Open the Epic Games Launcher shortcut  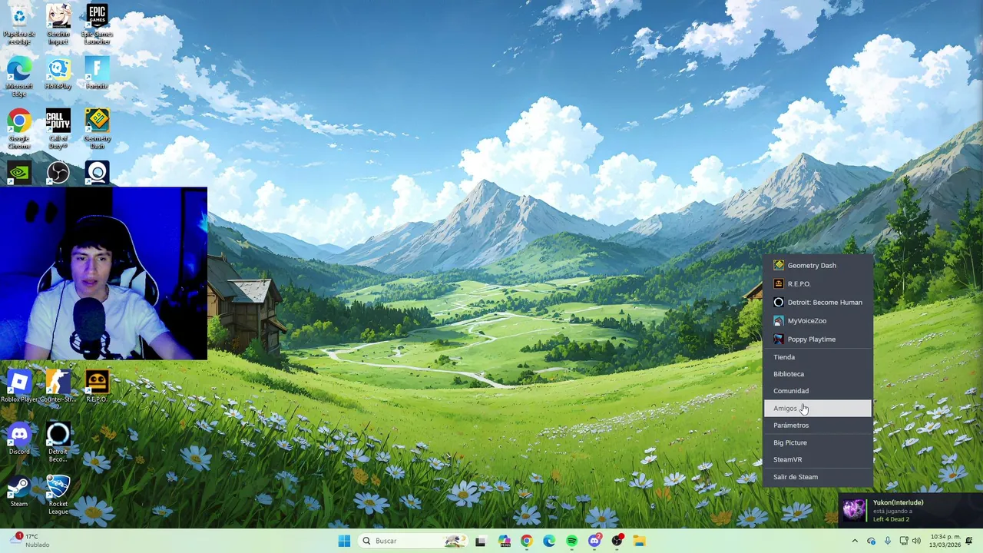click(97, 25)
